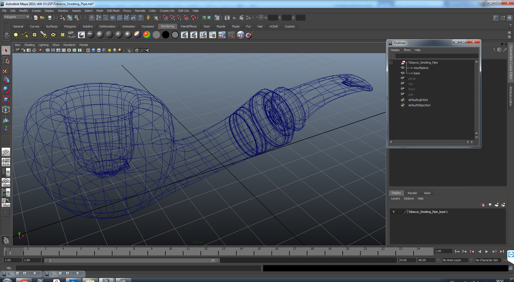This screenshot has width=514, height=282.
Task: Click the black Surface Shader sphere icon
Action: tap(166, 35)
